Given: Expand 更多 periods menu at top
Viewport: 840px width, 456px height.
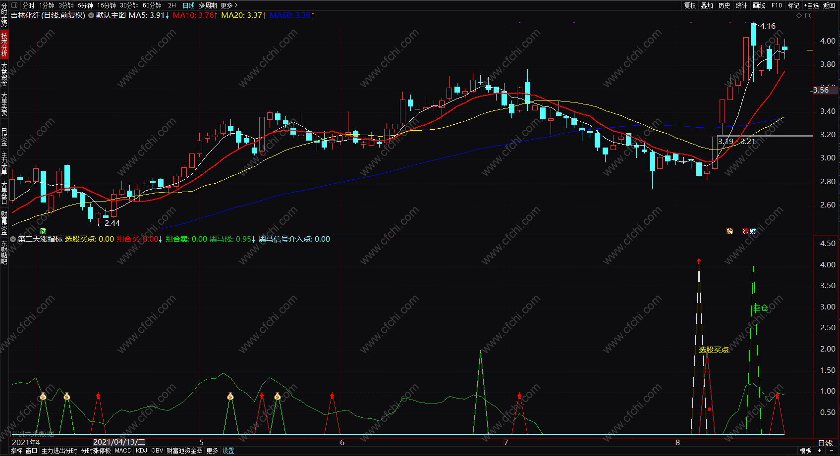Looking at the screenshot, I should click(x=229, y=5).
